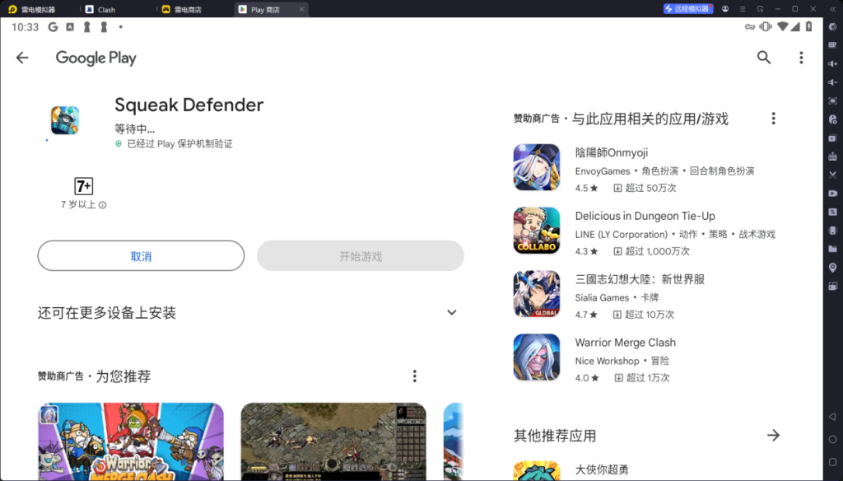This screenshot has width=843, height=481.
Task: Start video recorder from sidebar
Action: (x=833, y=194)
